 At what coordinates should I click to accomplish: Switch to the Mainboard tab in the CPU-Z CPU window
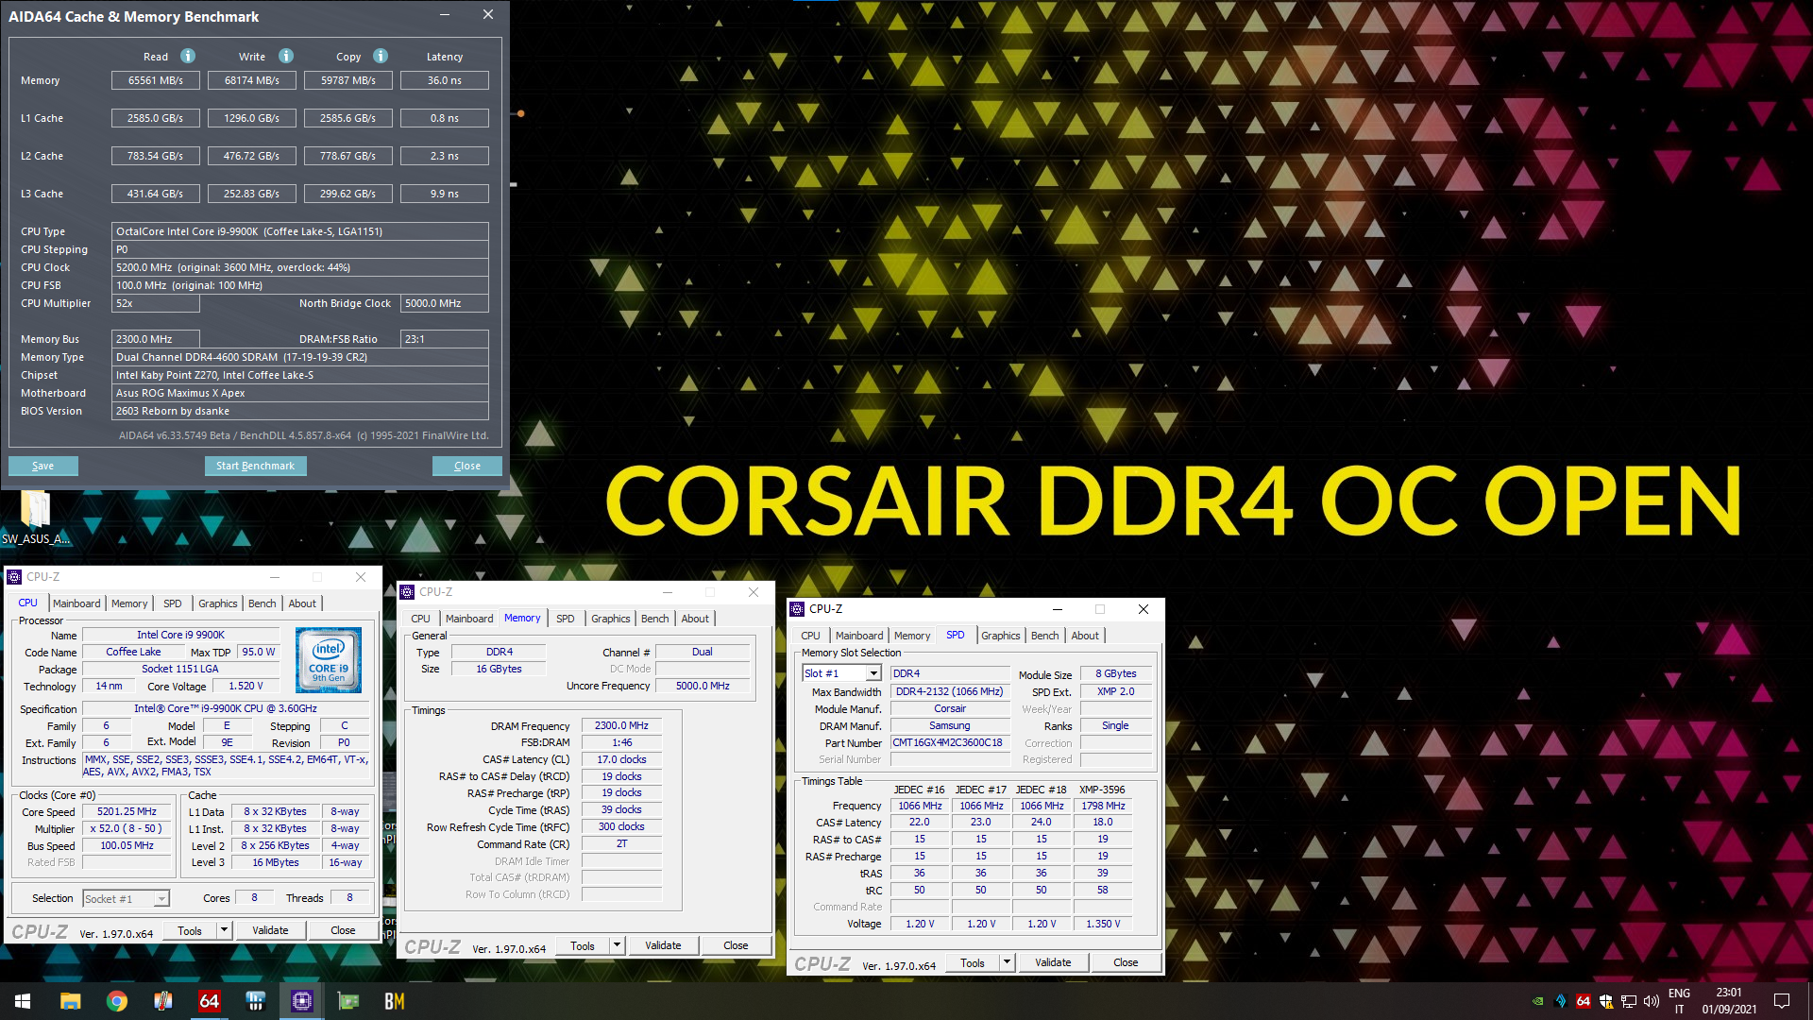click(x=76, y=603)
